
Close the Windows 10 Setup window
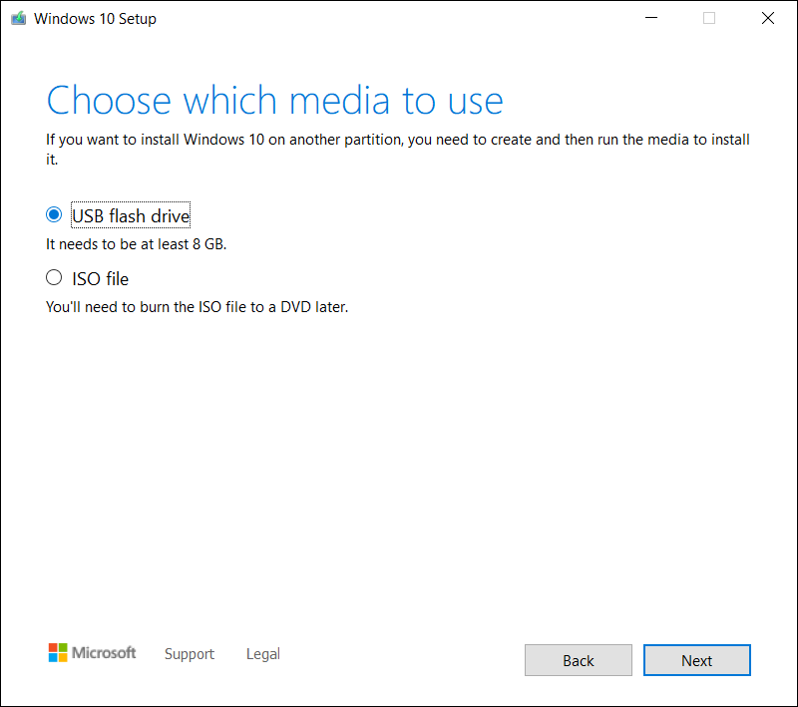coord(767,18)
